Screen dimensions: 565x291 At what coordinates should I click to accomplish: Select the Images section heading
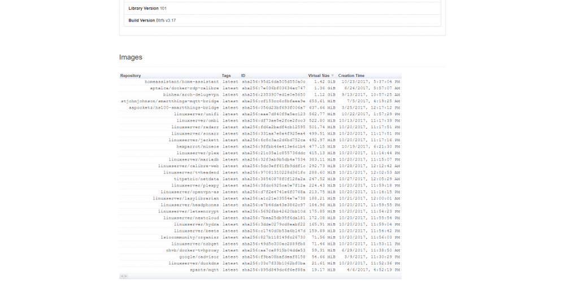(131, 57)
